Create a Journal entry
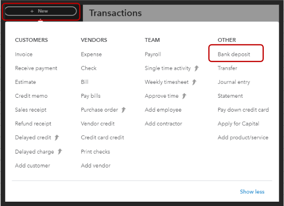This screenshot has width=284, height=206. 234,82
